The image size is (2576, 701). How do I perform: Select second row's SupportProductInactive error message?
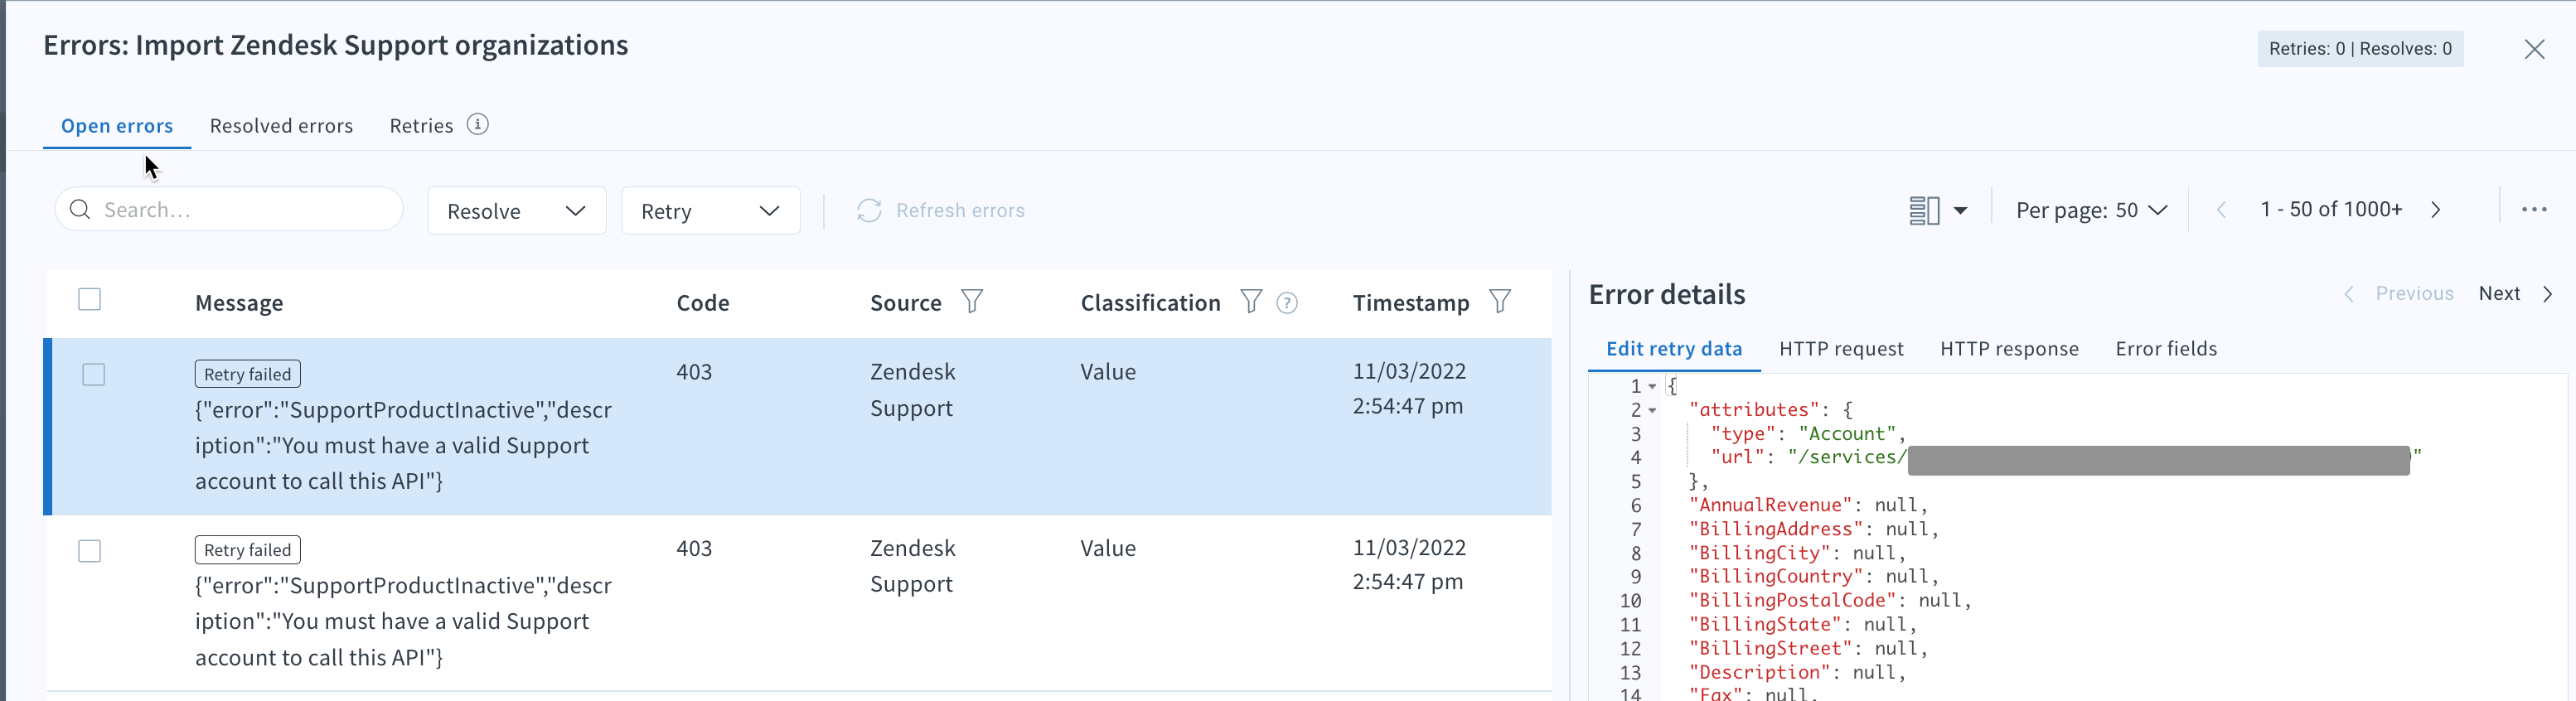403,622
